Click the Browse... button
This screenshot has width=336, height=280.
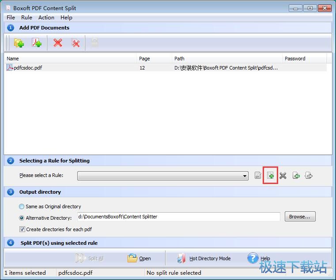pos(300,217)
